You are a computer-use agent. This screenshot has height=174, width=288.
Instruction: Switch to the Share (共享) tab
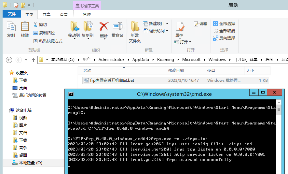coord(47,14)
